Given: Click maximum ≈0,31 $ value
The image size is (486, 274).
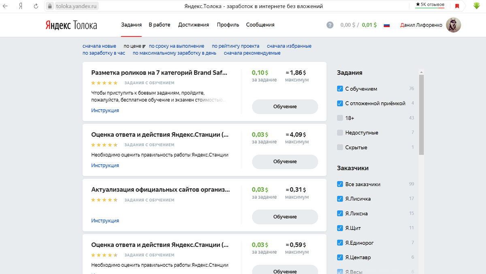Looking at the screenshot, I should 297,189.
